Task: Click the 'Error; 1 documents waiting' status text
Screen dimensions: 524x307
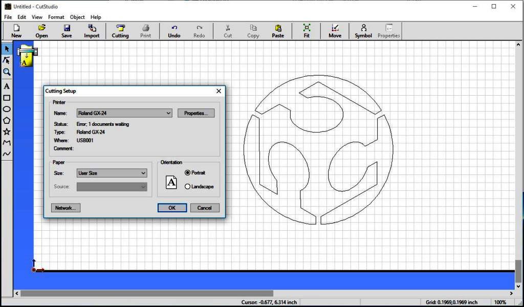Action: click(x=102, y=124)
